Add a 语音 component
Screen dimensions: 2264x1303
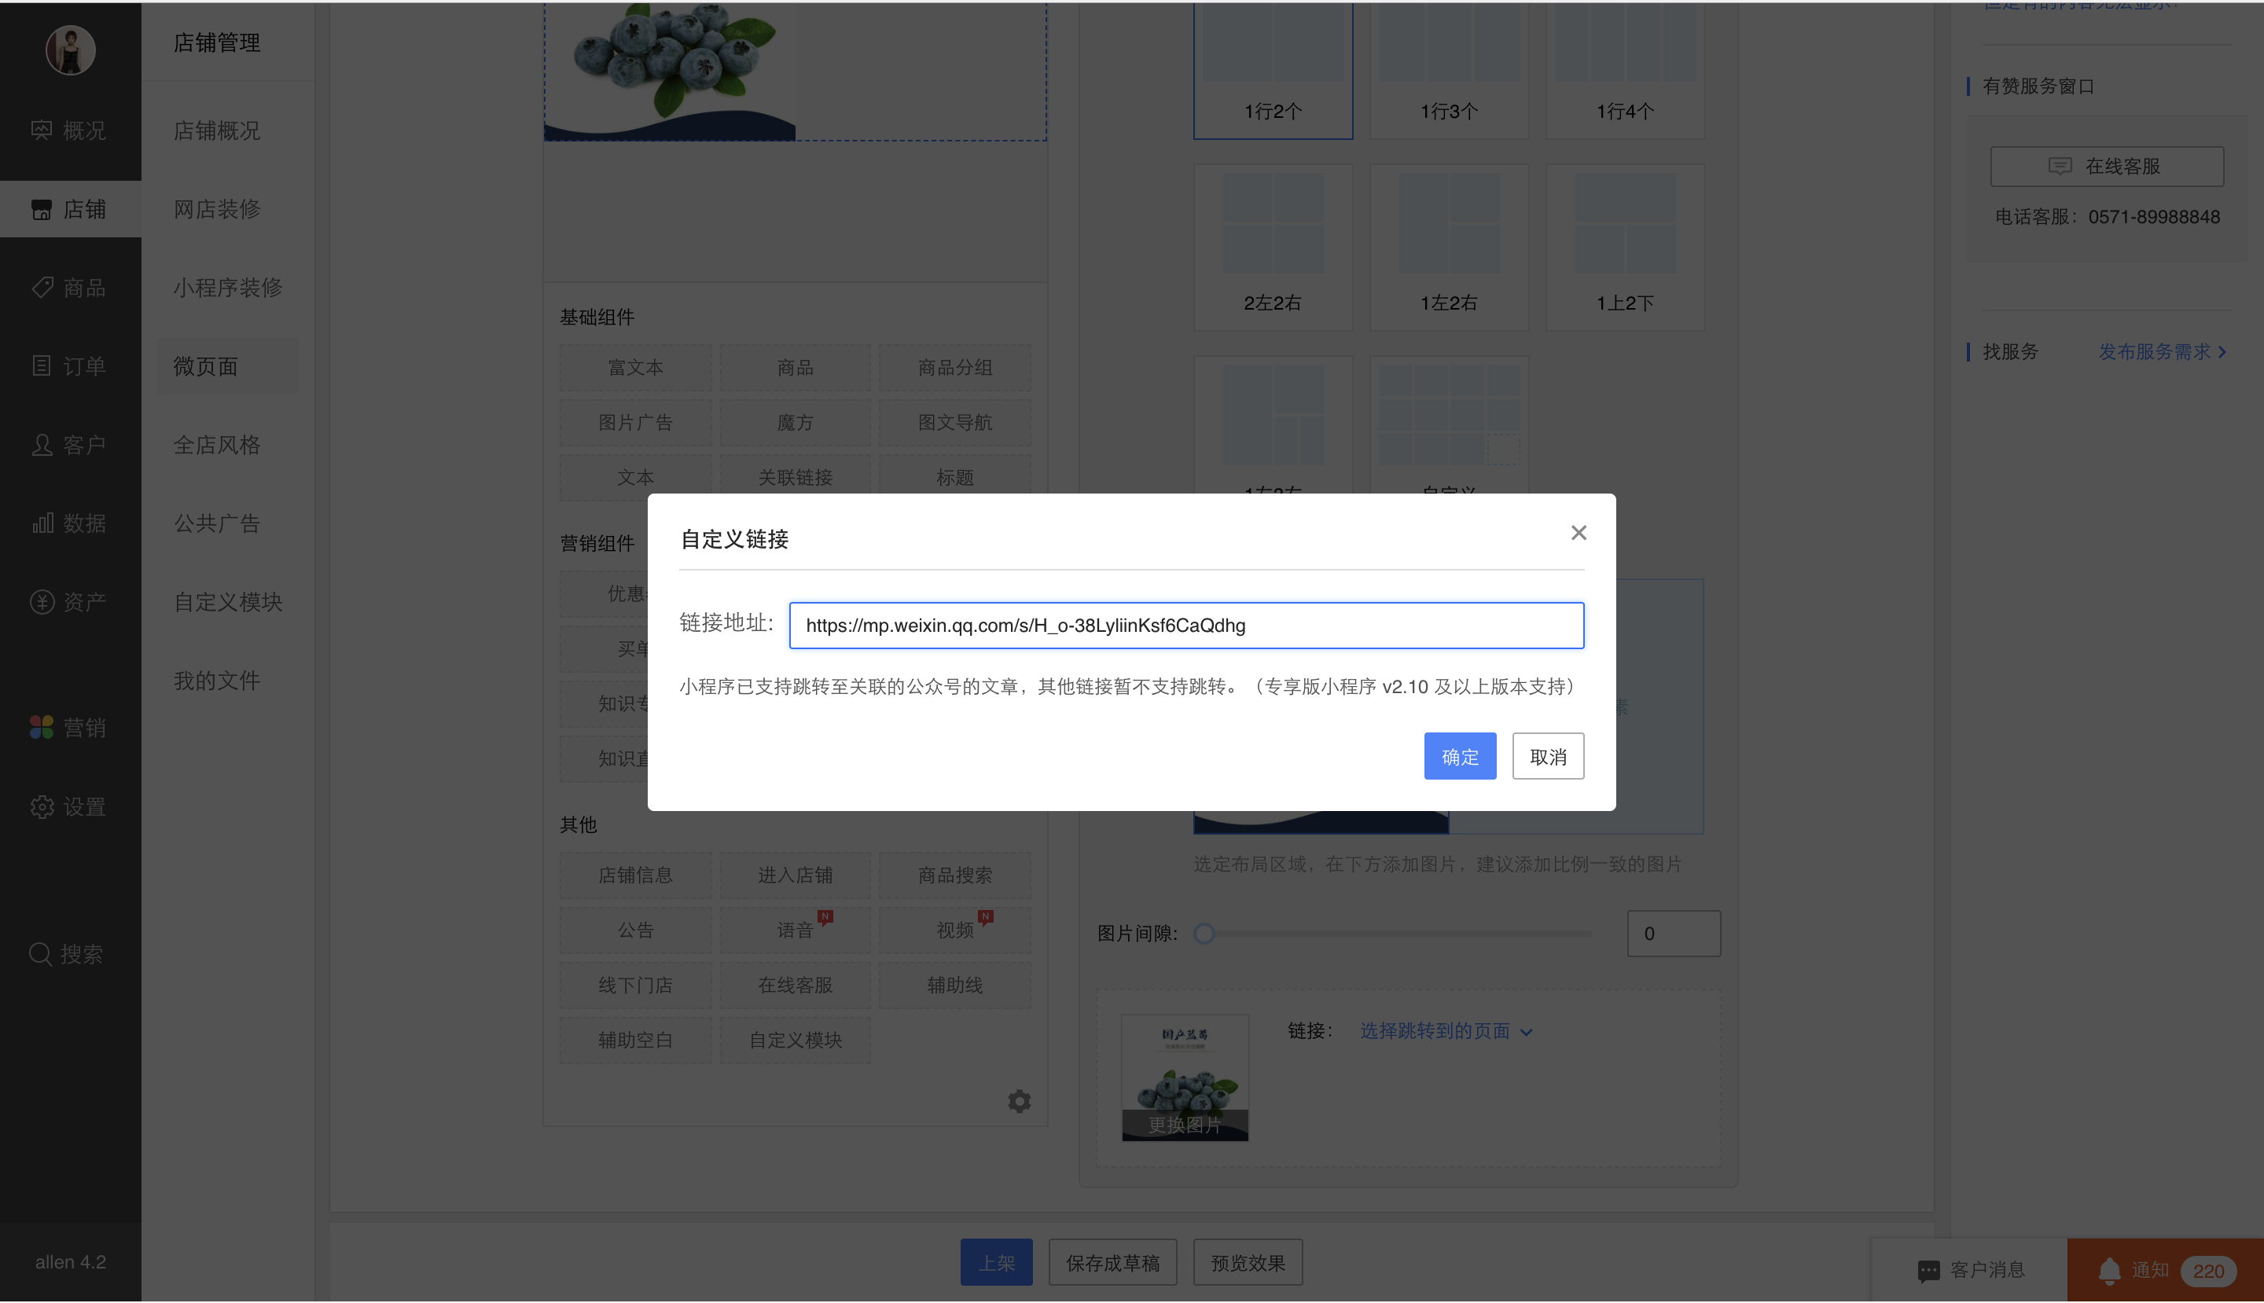click(x=795, y=930)
